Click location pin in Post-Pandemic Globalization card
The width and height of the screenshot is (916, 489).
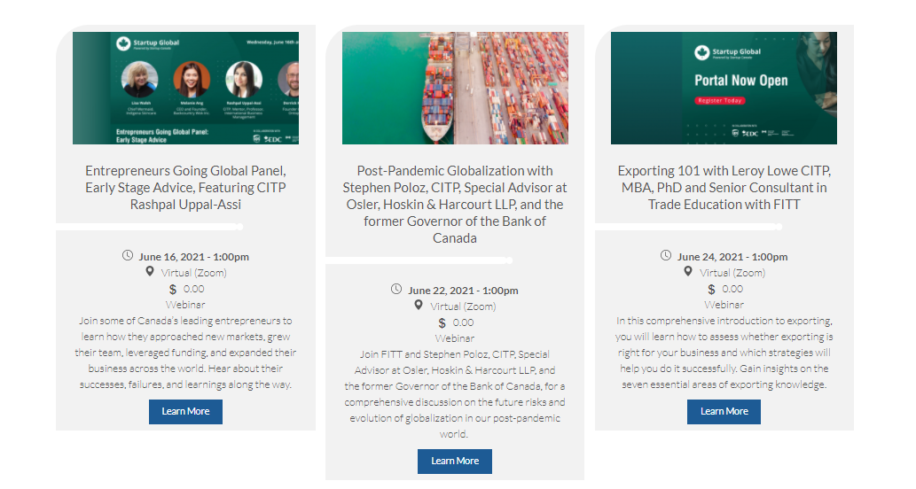pos(419,306)
